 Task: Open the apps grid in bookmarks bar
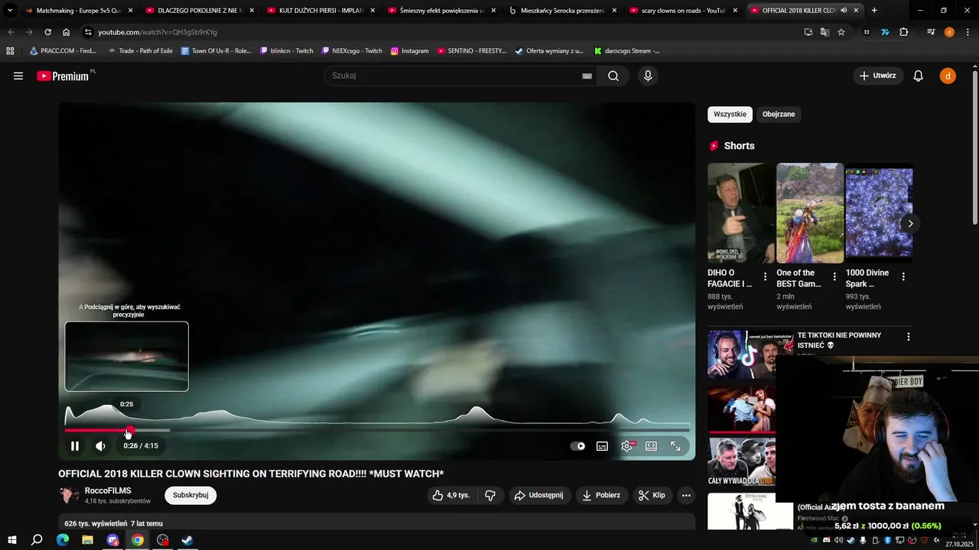tap(10, 51)
